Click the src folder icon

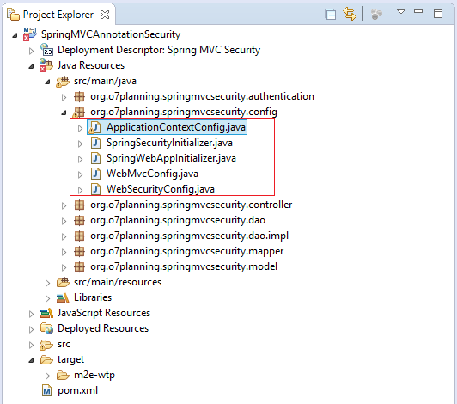click(x=46, y=345)
